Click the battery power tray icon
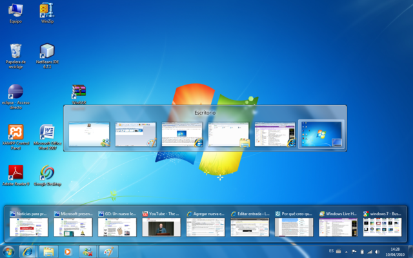413x258 pixels. coord(362,252)
